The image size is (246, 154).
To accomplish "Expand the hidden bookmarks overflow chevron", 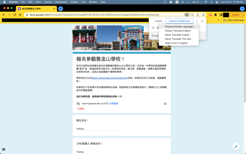I will click(x=219, y=20).
